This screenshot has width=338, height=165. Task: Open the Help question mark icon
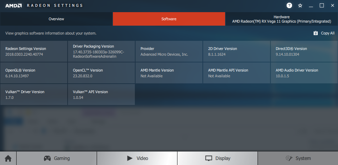[x=289, y=6]
